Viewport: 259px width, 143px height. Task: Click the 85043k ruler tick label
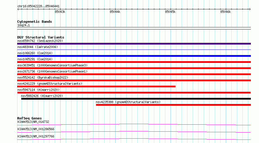(60, 12)
